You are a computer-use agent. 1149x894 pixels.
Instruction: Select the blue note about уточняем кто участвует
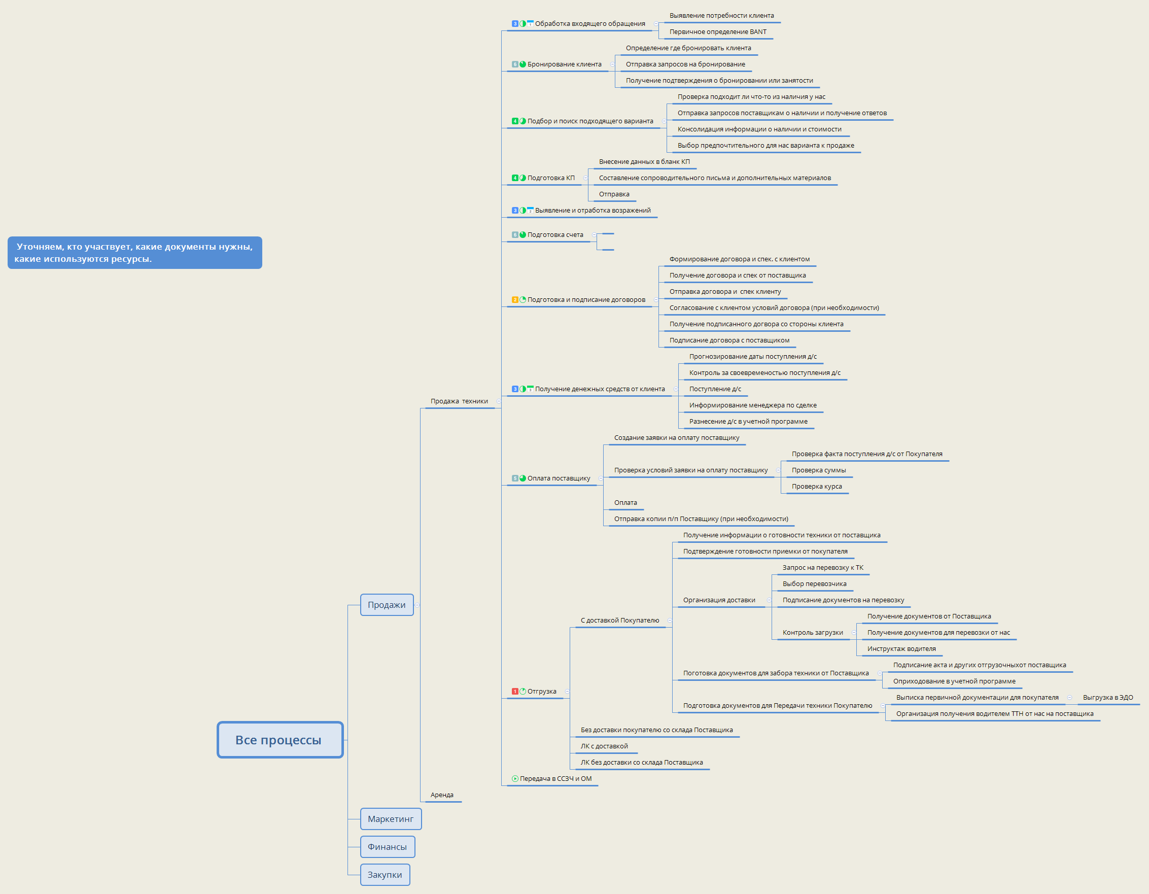134,253
